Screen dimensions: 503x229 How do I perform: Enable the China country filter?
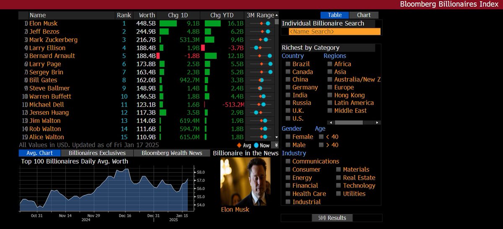[x=288, y=79]
